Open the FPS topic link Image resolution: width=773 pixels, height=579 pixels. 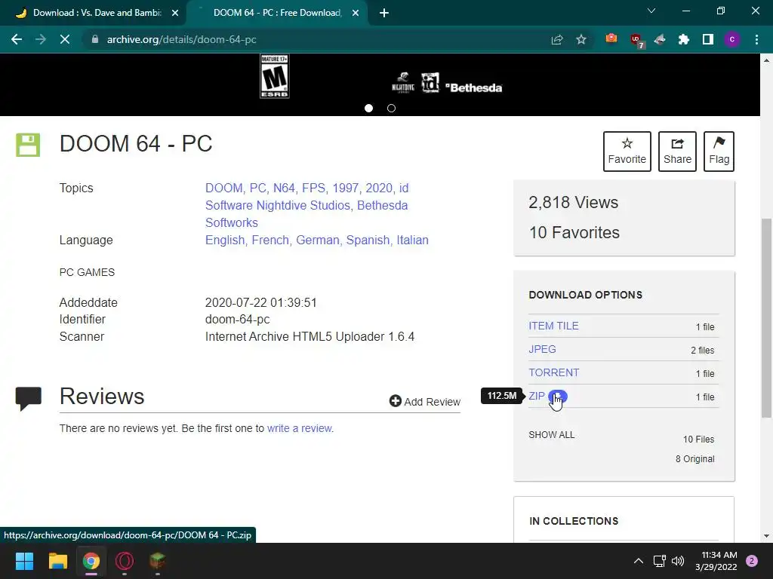[x=315, y=188]
